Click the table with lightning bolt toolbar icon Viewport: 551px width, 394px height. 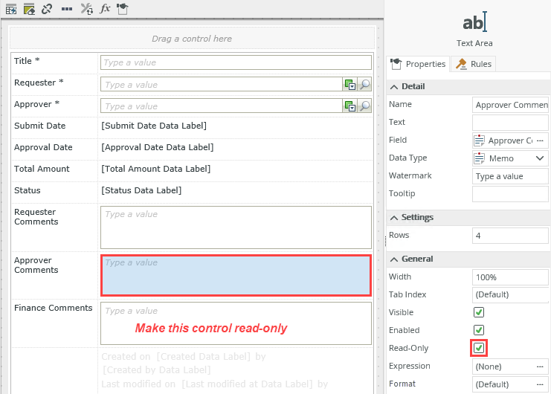point(11,9)
